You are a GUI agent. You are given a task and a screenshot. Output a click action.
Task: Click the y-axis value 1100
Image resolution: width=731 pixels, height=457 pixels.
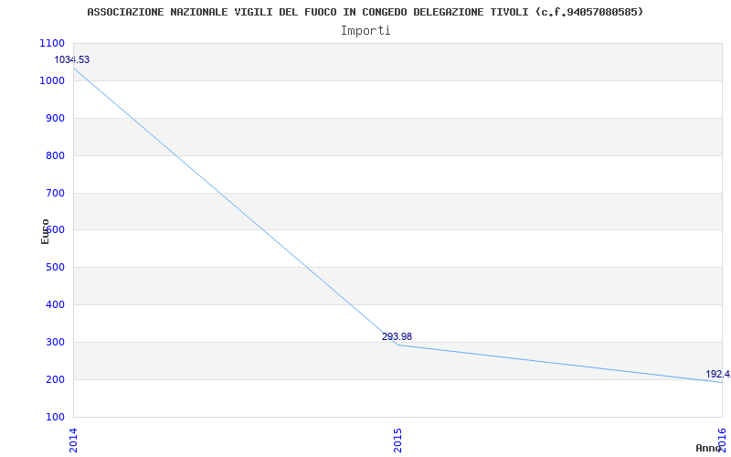pyautogui.click(x=52, y=43)
